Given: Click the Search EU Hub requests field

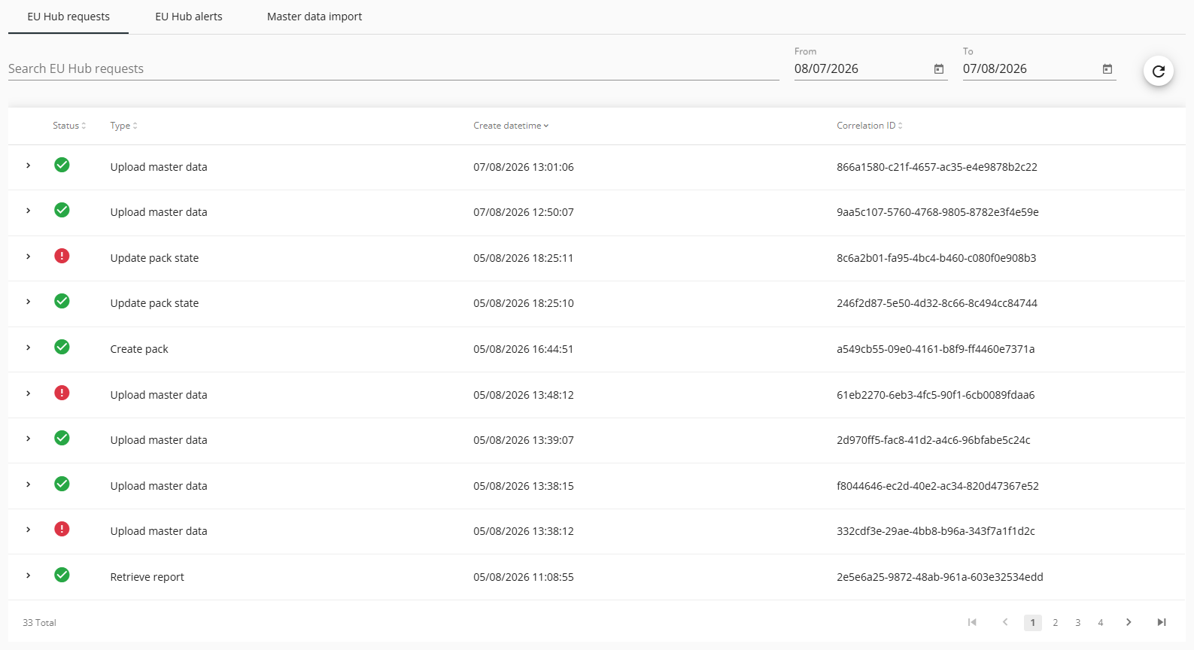Looking at the screenshot, I should tap(393, 68).
